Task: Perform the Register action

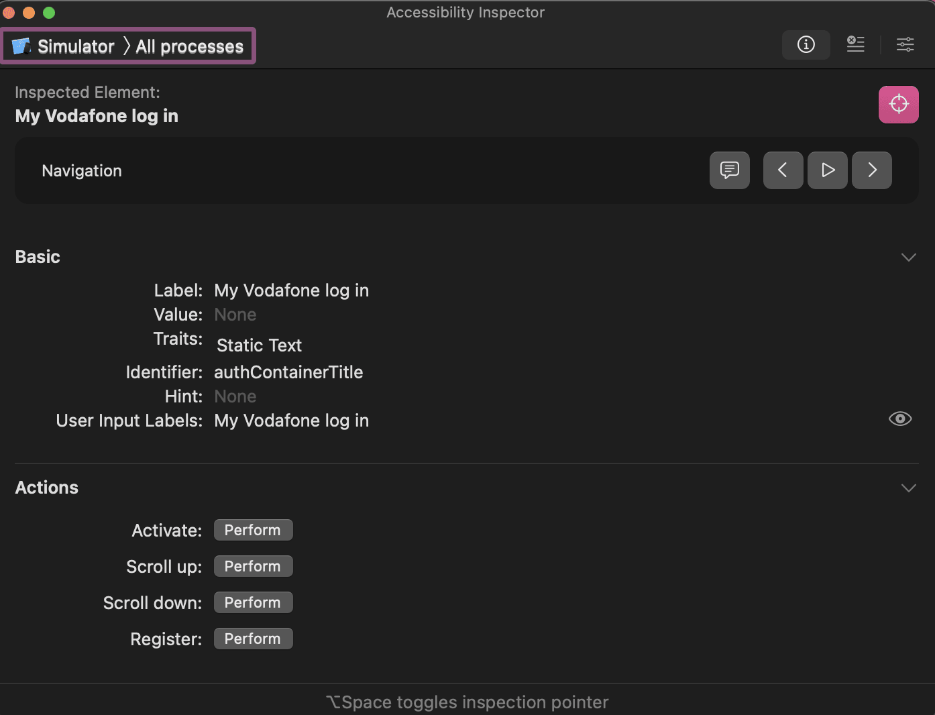Action: click(x=253, y=639)
